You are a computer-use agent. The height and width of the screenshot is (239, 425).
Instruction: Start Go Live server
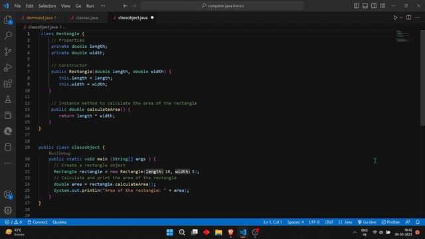[367, 222]
